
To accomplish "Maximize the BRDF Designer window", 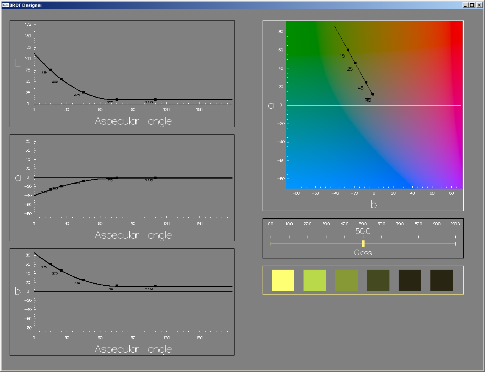I will [472, 5].
